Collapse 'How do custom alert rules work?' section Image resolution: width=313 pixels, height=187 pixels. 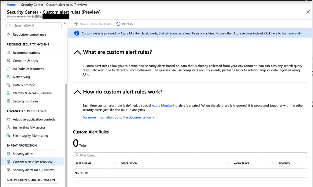coord(77,92)
